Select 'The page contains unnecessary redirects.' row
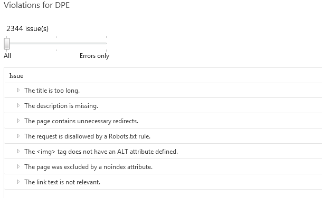Screen dimensions: 322x198 tap(164, 121)
